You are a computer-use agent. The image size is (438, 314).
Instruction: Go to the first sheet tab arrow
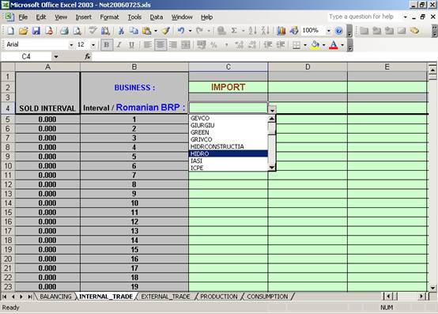click(5, 297)
